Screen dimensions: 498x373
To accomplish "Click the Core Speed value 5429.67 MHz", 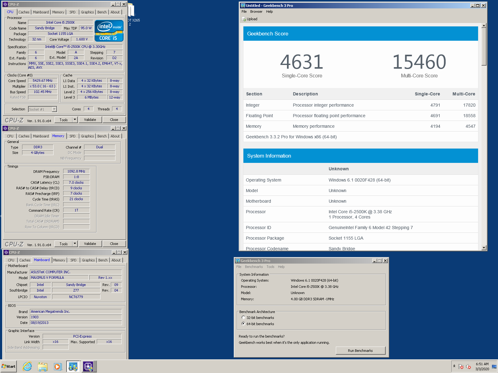I will (x=43, y=81).
